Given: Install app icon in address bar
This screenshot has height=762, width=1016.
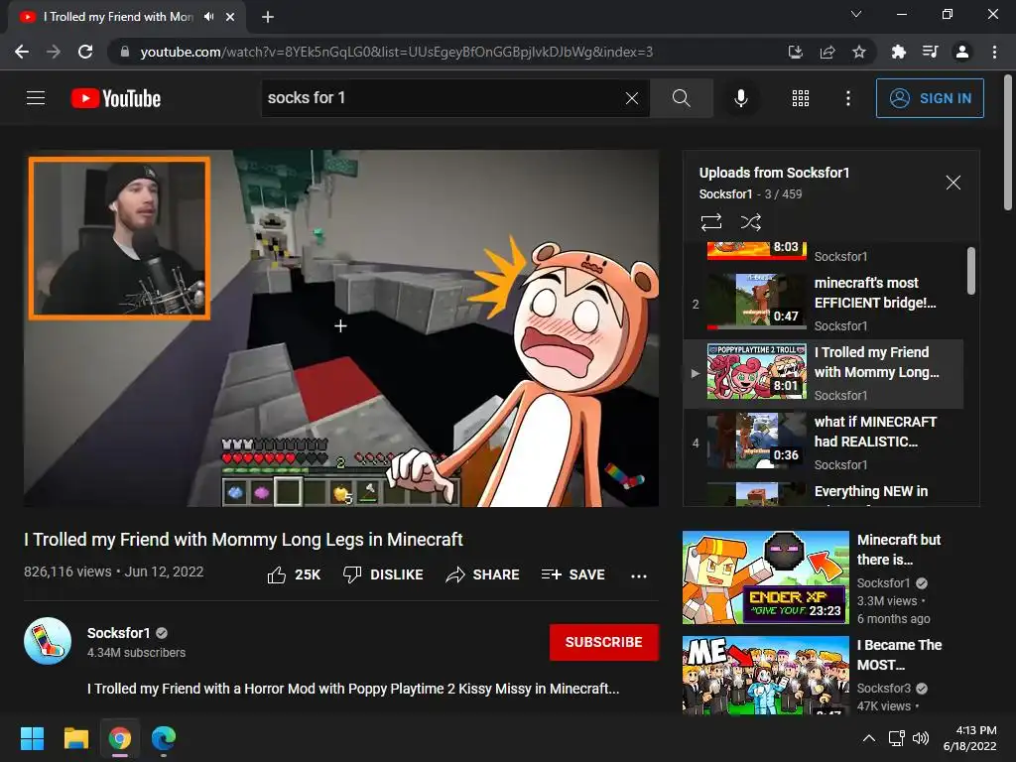Looking at the screenshot, I should [x=795, y=52].
